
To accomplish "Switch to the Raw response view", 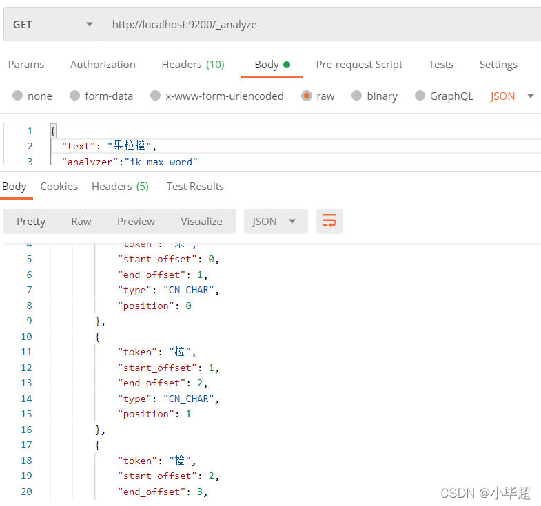I will pyautogui.click(x=81, y=221).
